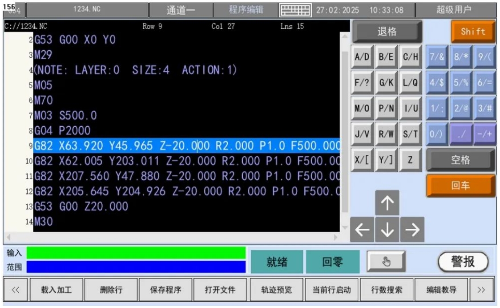
Task: Click the blue 范围 range bar
Action: click(x=136, y=267)
